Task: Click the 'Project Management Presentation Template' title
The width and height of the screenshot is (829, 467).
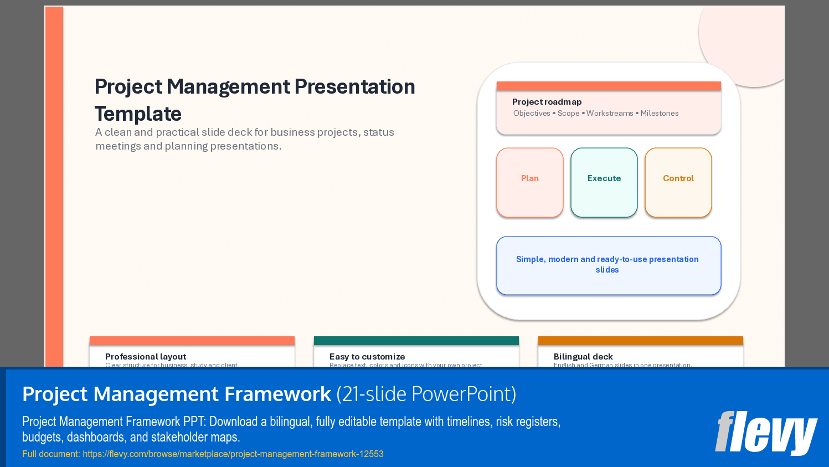Action: 255,100
